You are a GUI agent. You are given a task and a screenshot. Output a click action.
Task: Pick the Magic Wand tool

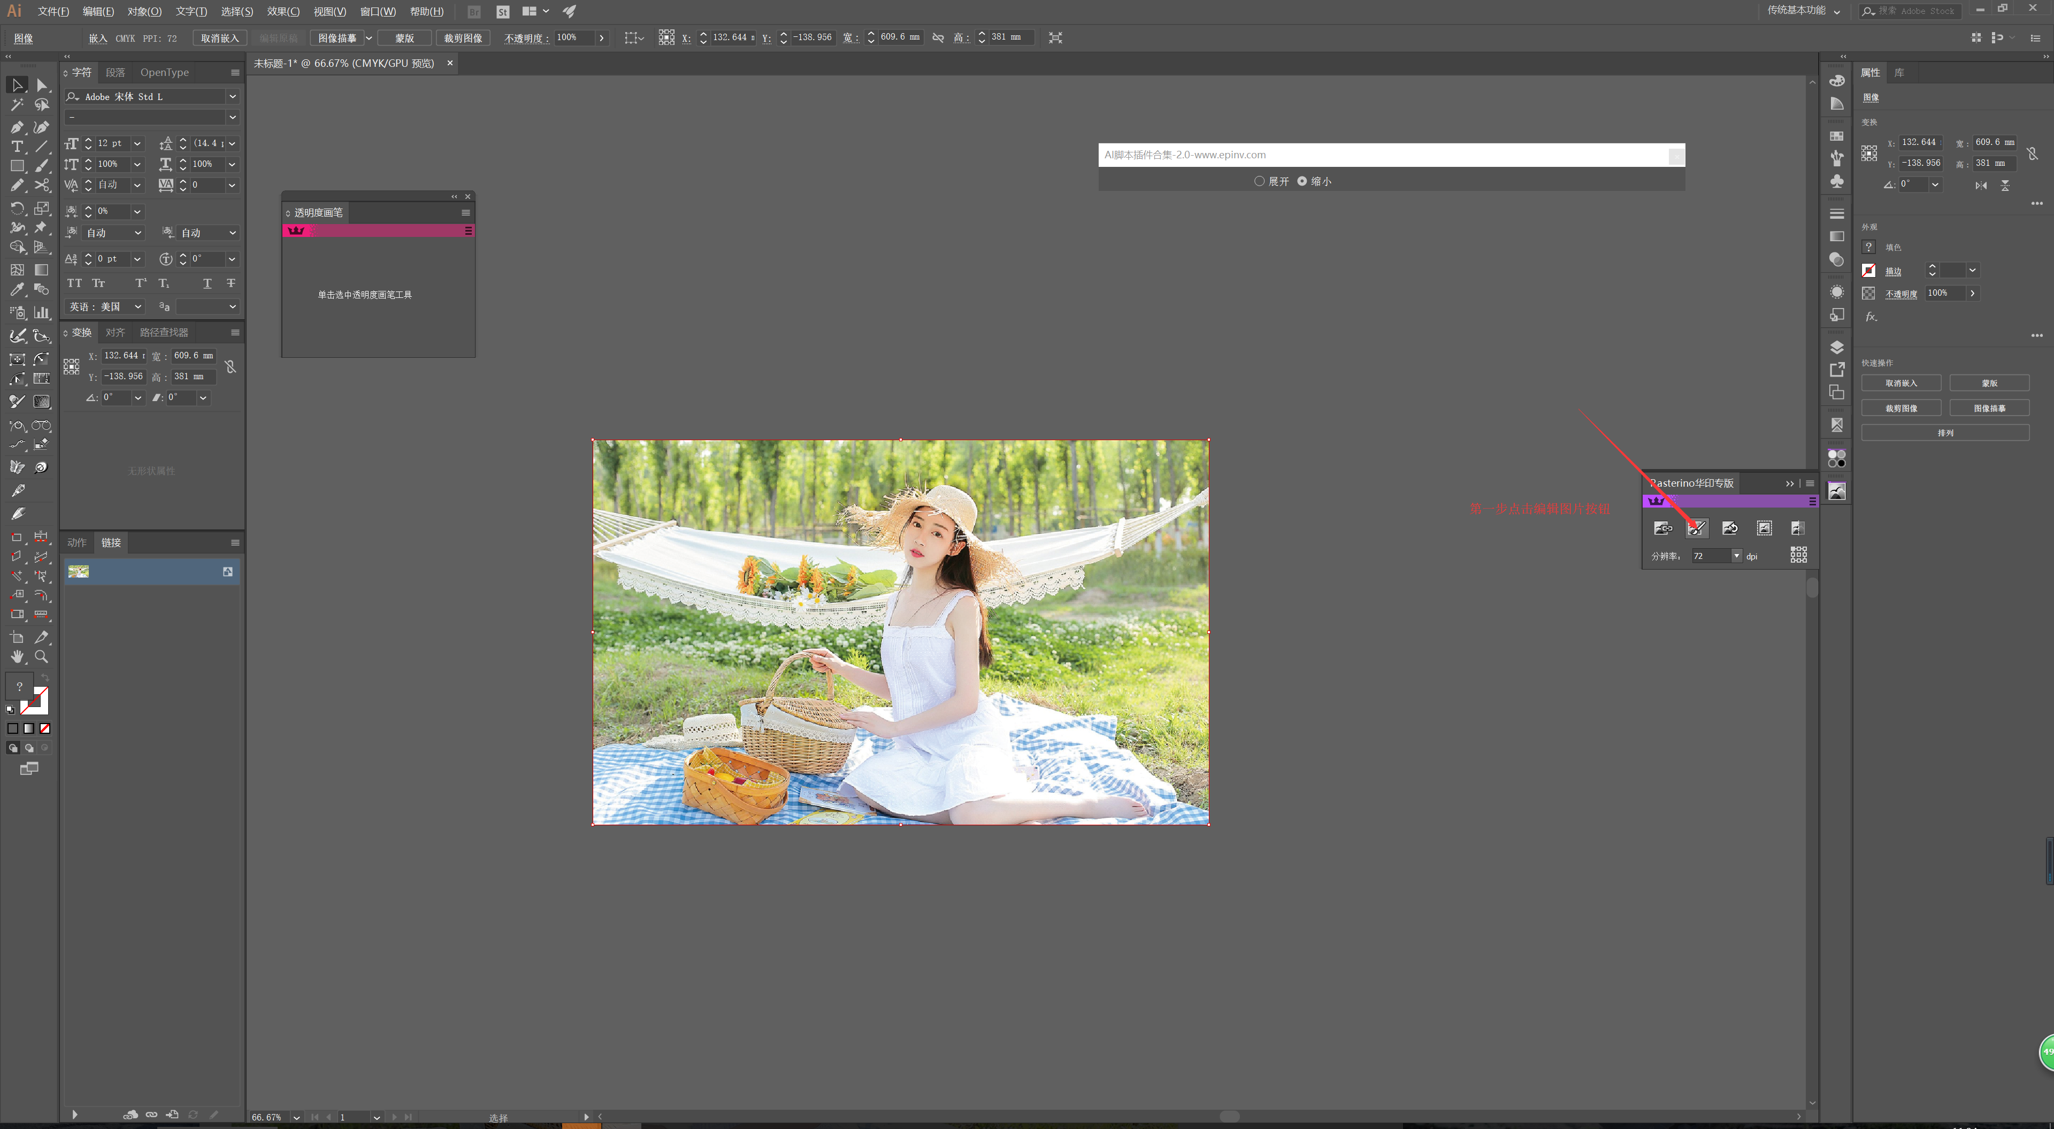(x=17, y=104)
